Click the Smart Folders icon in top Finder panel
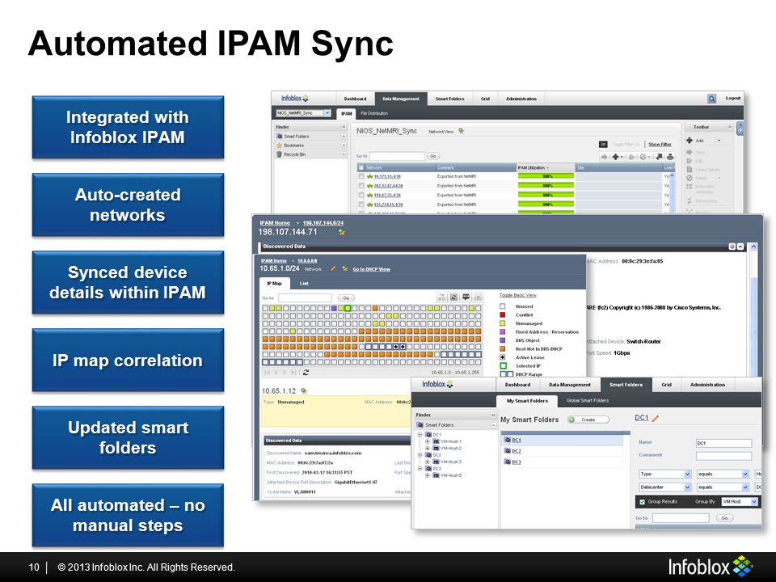Screen dimensions: 776x582 [x=280, y=136]
